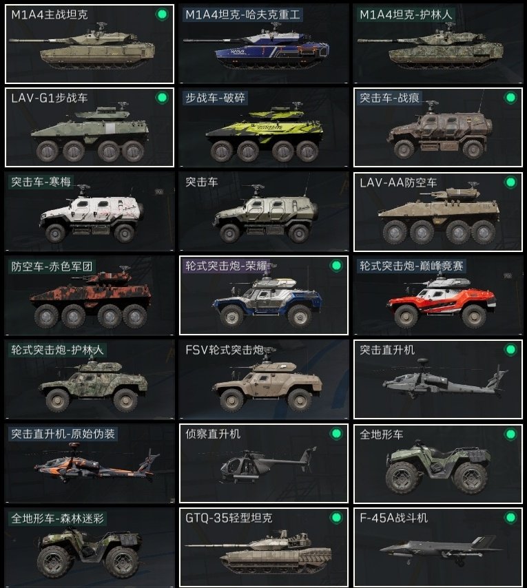Choose the 全地形车 ATV card
The width and height of the screenshot is (527, 588).
437,463
